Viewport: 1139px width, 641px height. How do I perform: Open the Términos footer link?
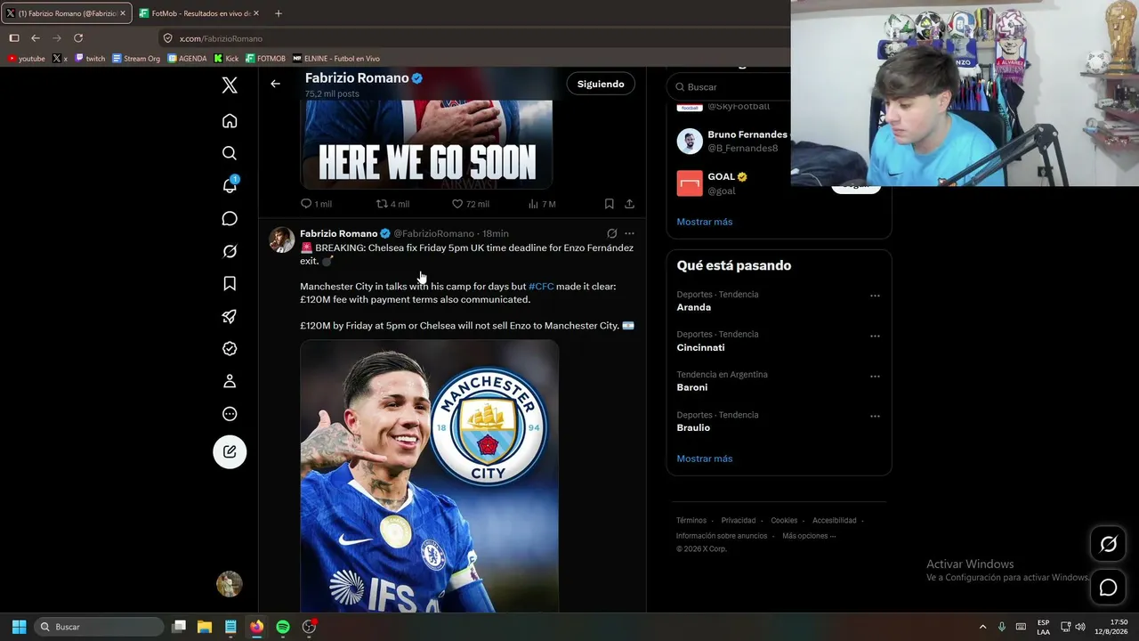[691, 521]
